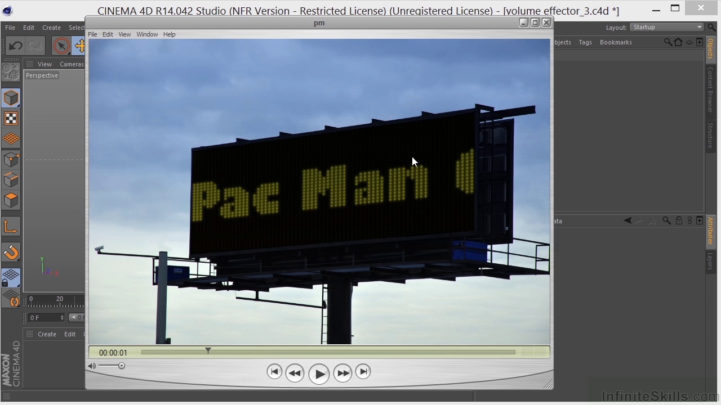Open pm player File menu

click(x=92, y=34)
